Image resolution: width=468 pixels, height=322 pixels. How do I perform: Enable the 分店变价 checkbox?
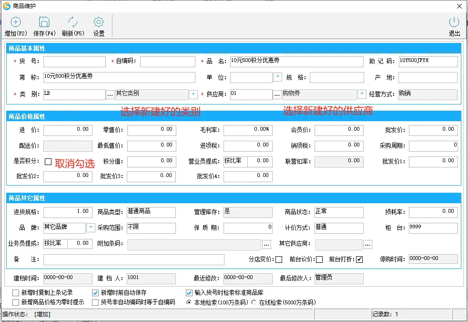pos(279,260)
